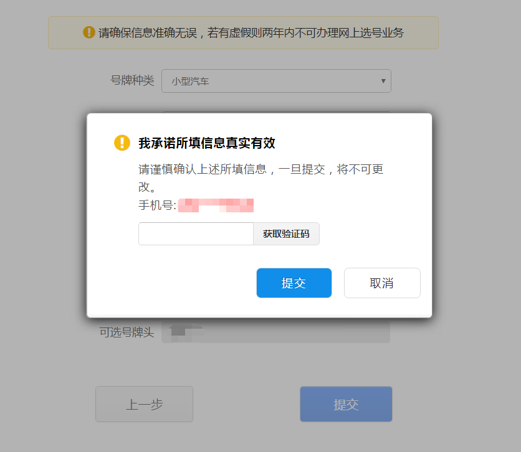Click the partially hidden field above the dialog
This screenshot has width=521, height=452.
(x=275, y=113)
